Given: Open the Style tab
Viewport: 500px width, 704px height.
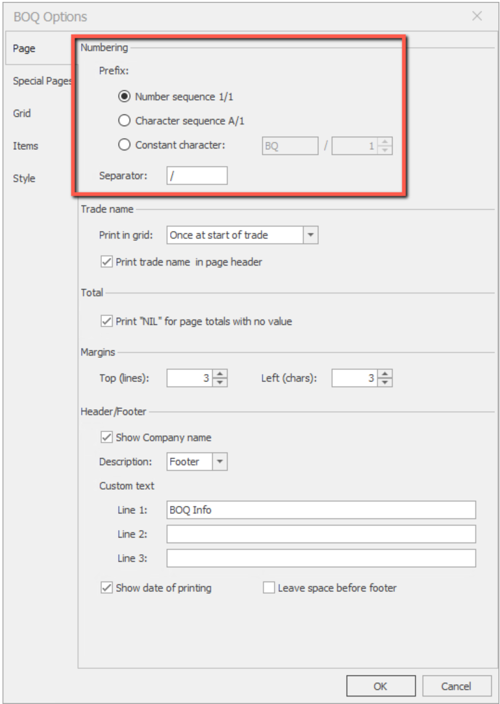Looking at the screenshot, I should (24, 178).
